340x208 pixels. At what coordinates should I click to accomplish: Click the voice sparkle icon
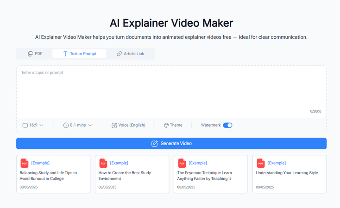tap(114, 125)
